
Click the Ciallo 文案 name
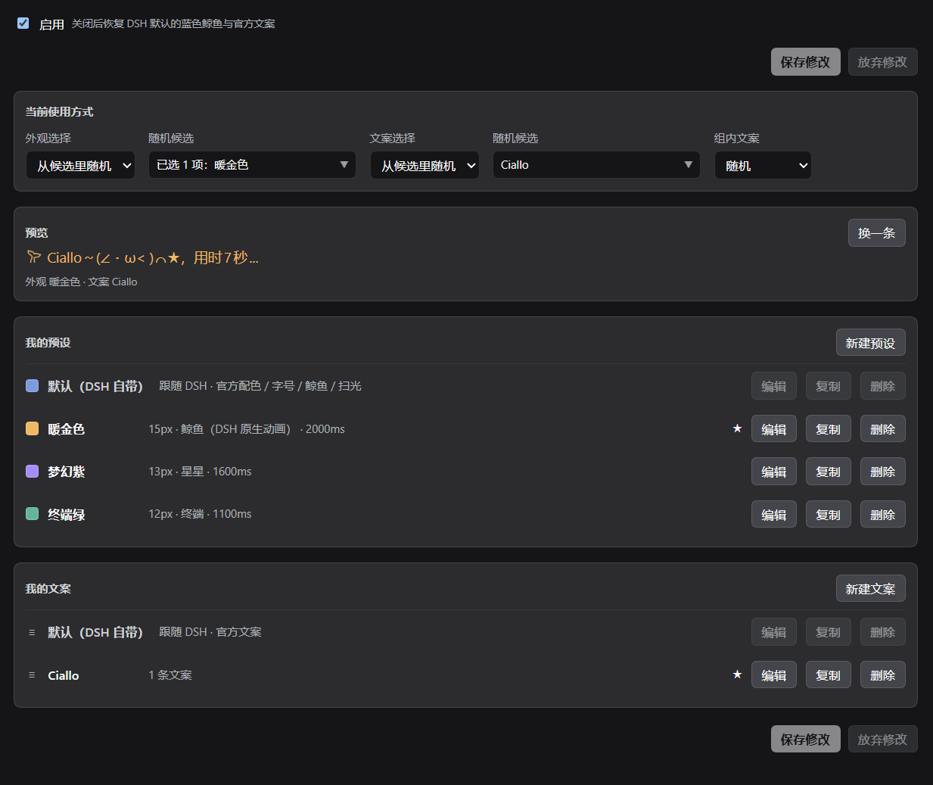point(63,675)
